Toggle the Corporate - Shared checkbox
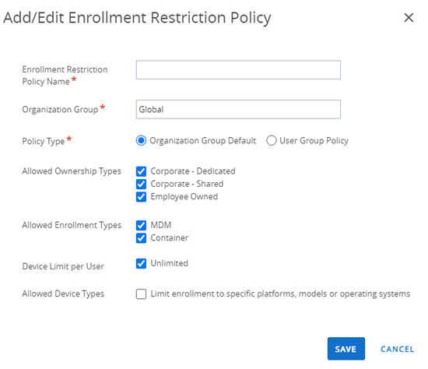This screenshot has height=369, width=428. pos(141,184)
